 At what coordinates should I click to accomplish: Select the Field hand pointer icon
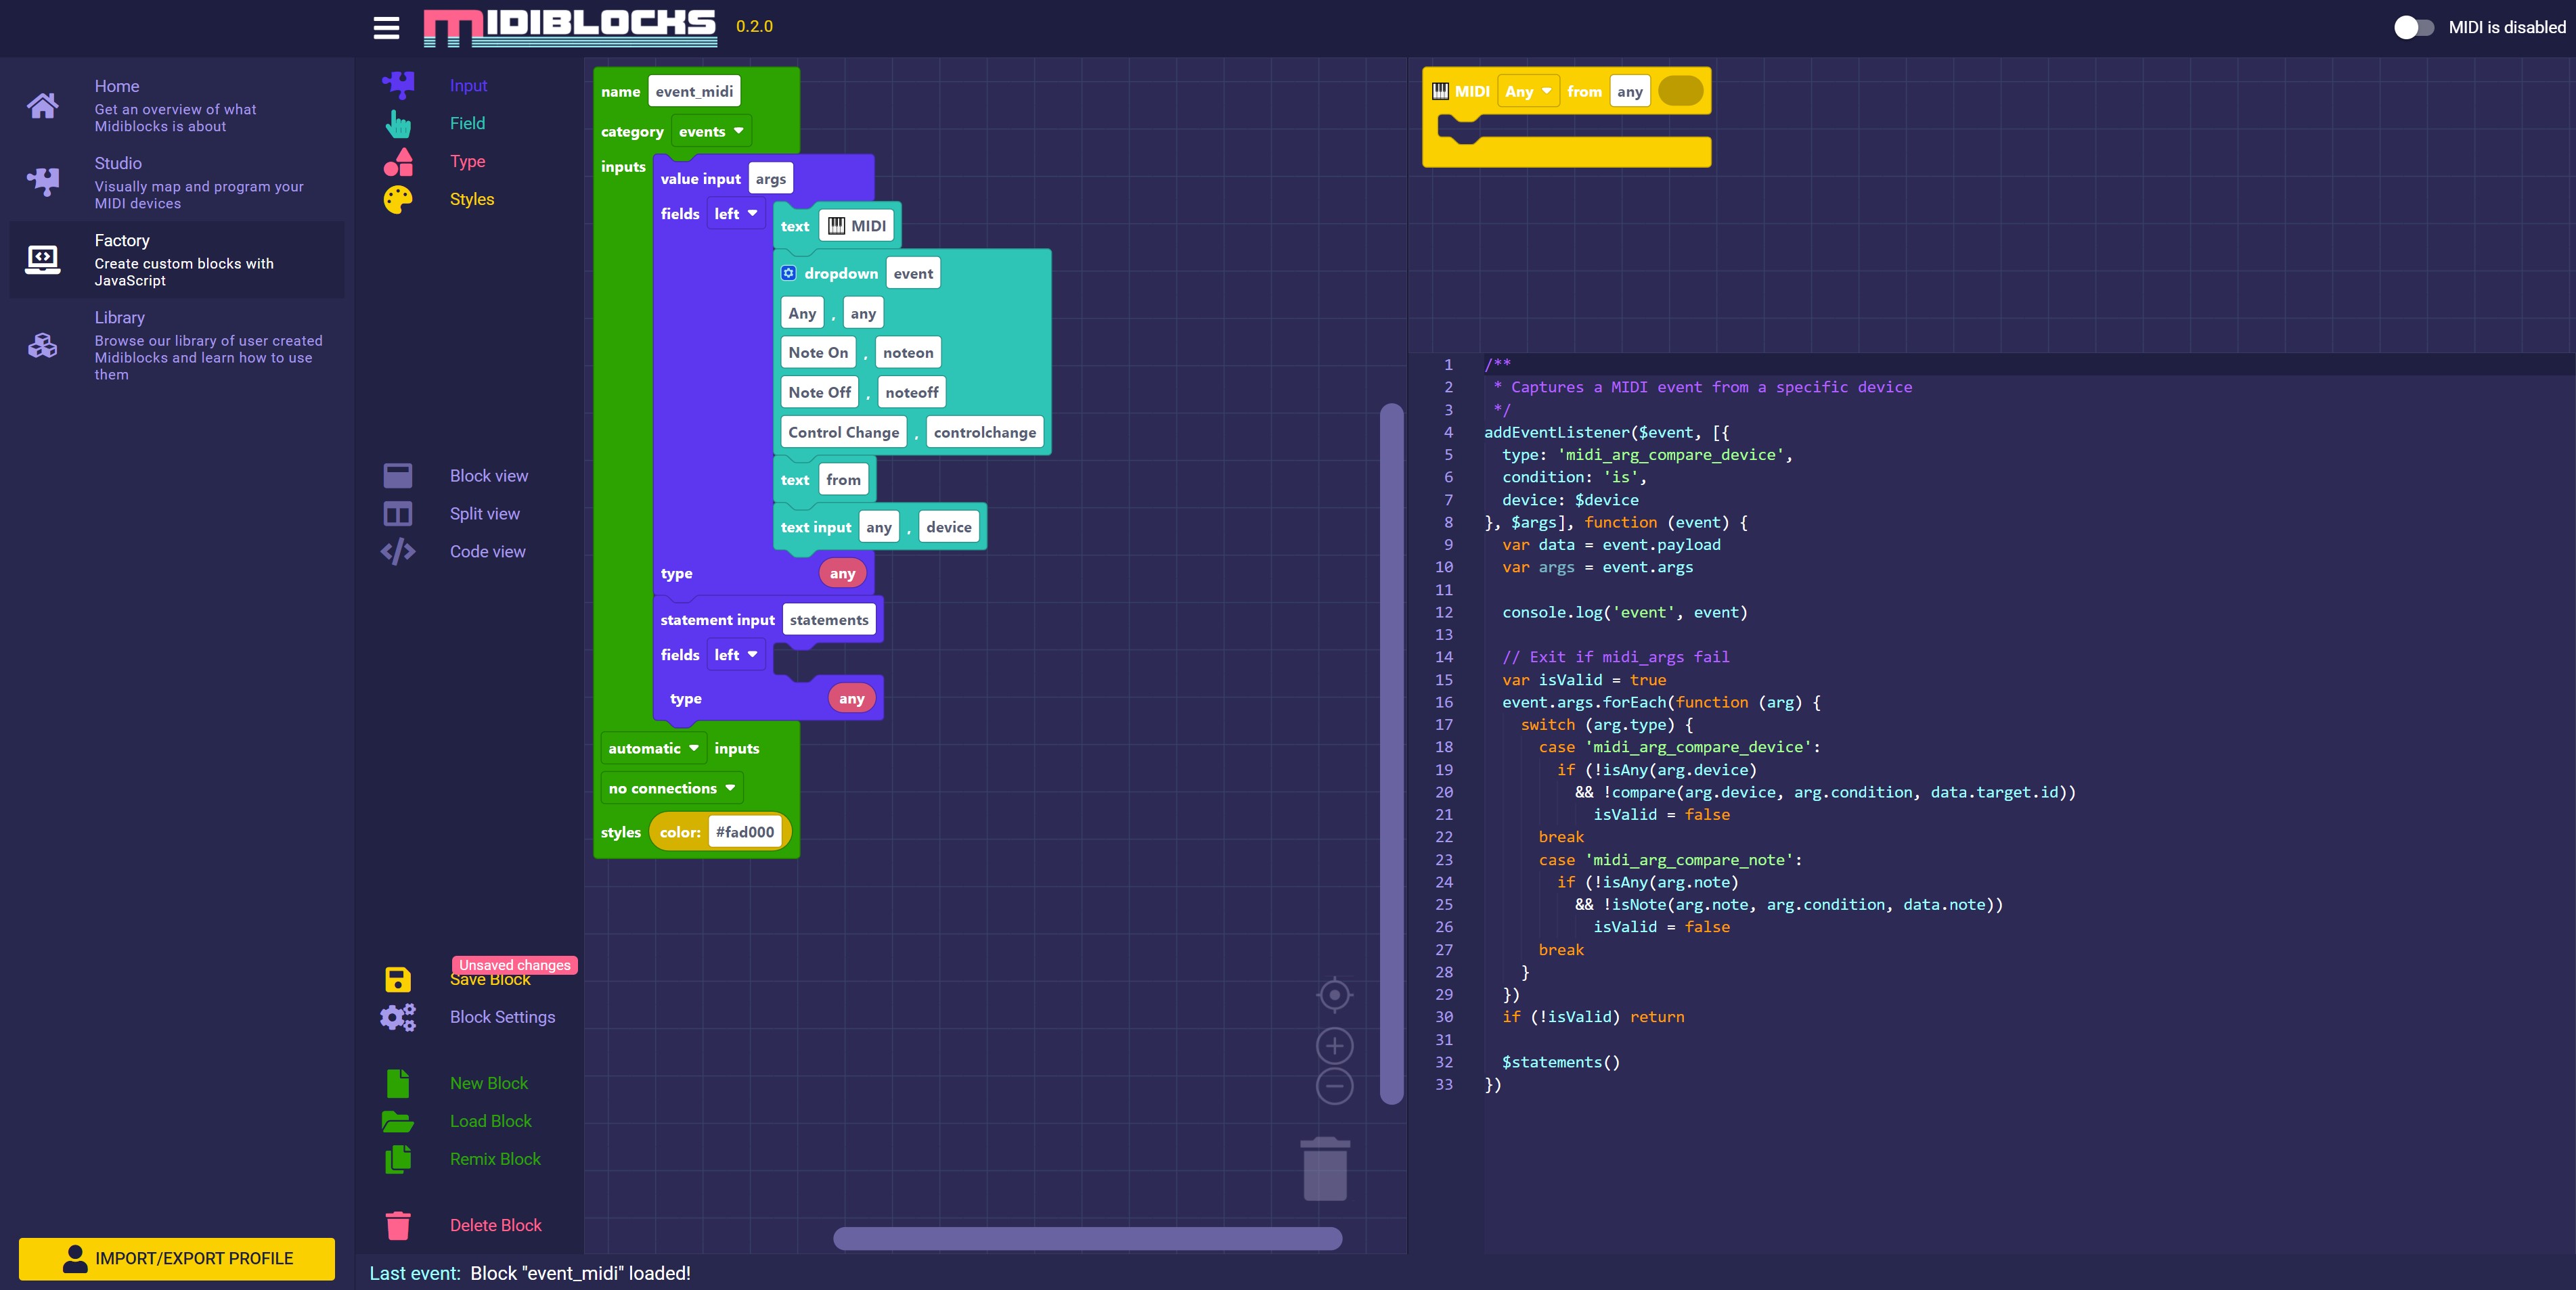click(398, 124)
